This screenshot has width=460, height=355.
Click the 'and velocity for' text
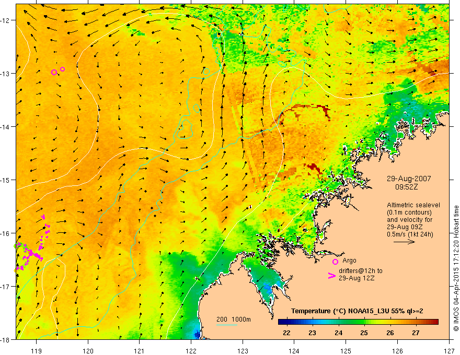[409, 220]
